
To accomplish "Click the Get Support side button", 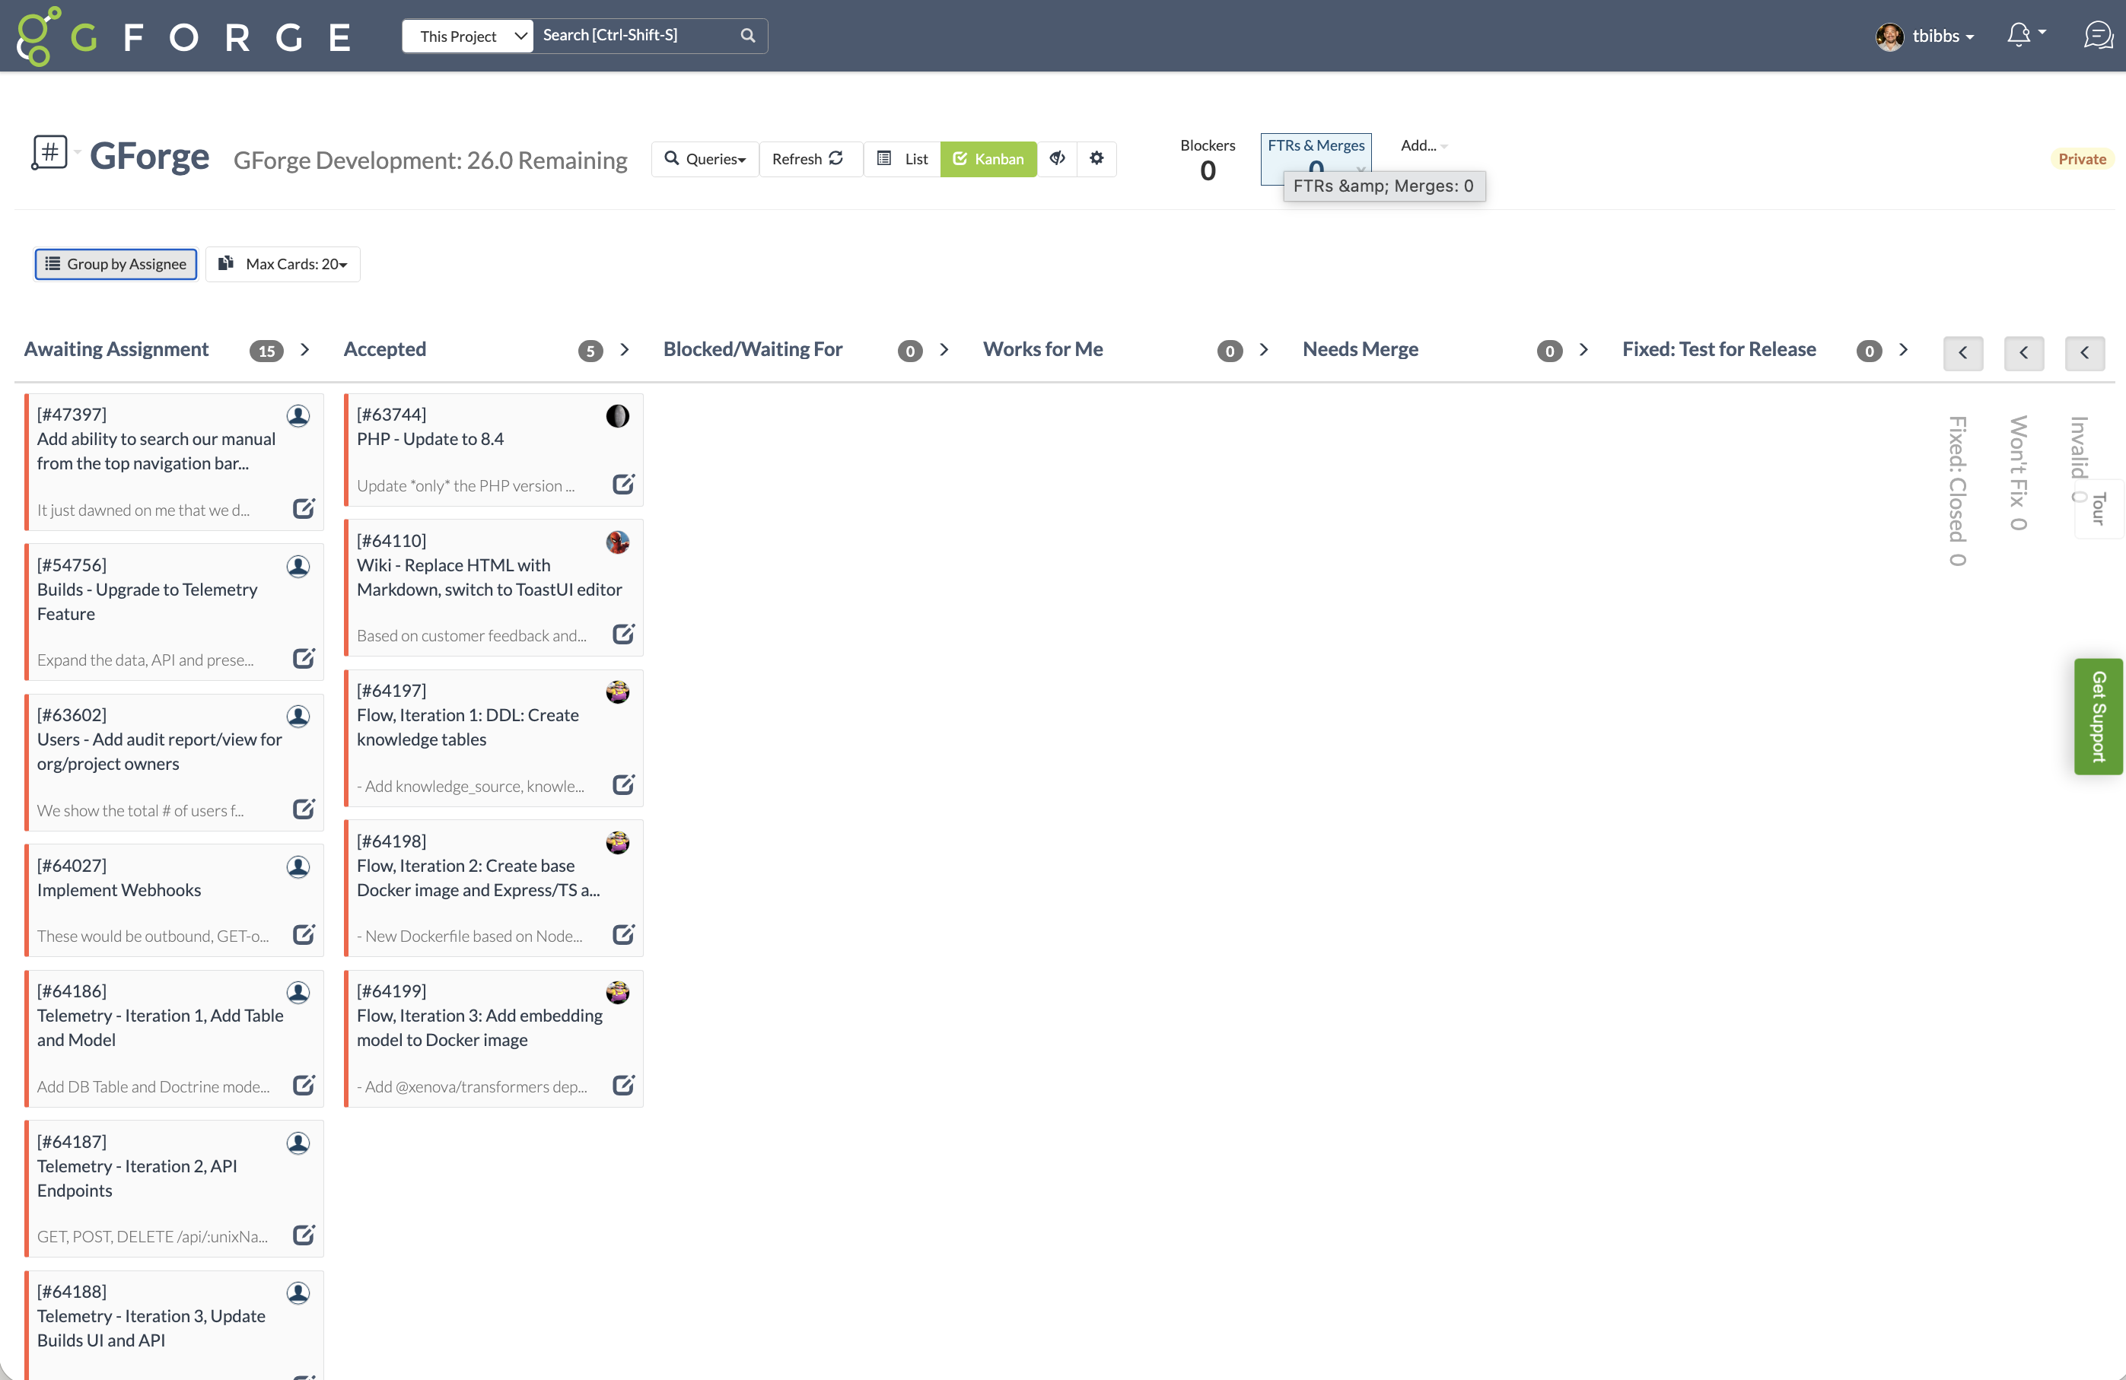I will point(2097,717).
